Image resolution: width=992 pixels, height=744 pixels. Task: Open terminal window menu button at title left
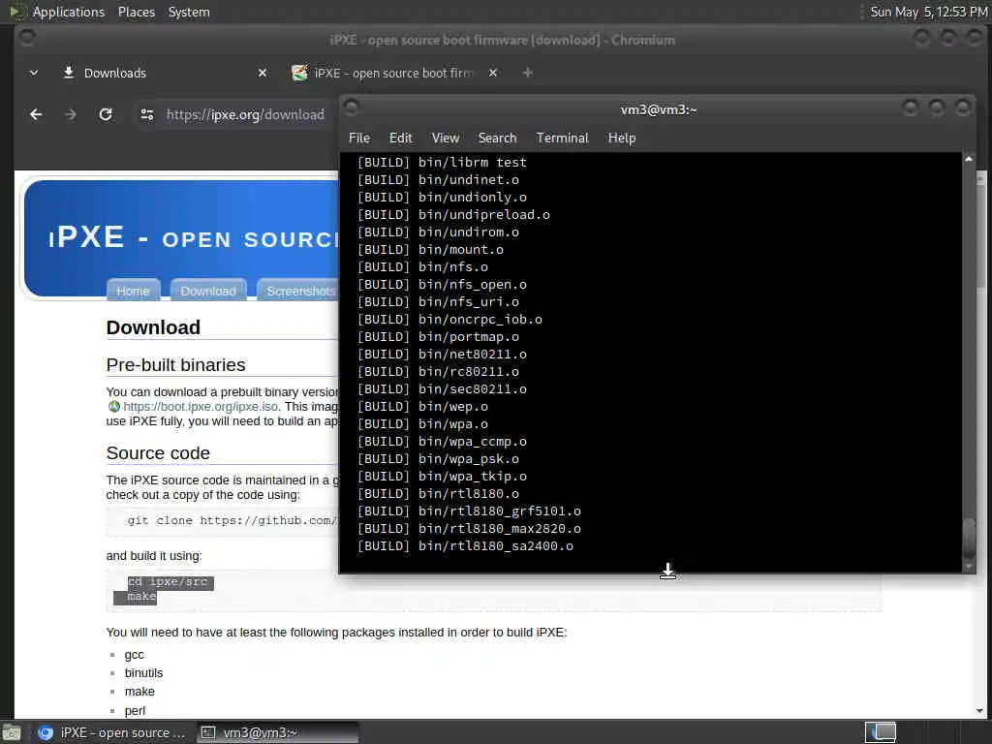tap(352, 108)
